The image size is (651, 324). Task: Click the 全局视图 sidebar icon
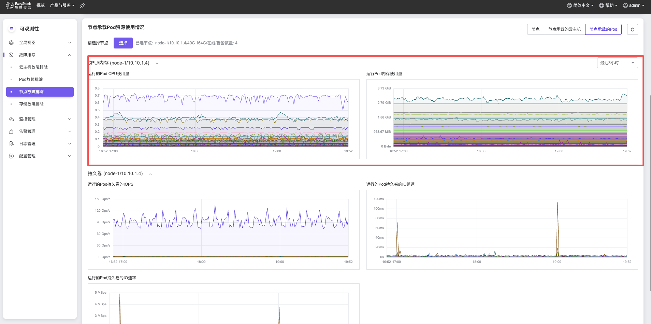11,43
